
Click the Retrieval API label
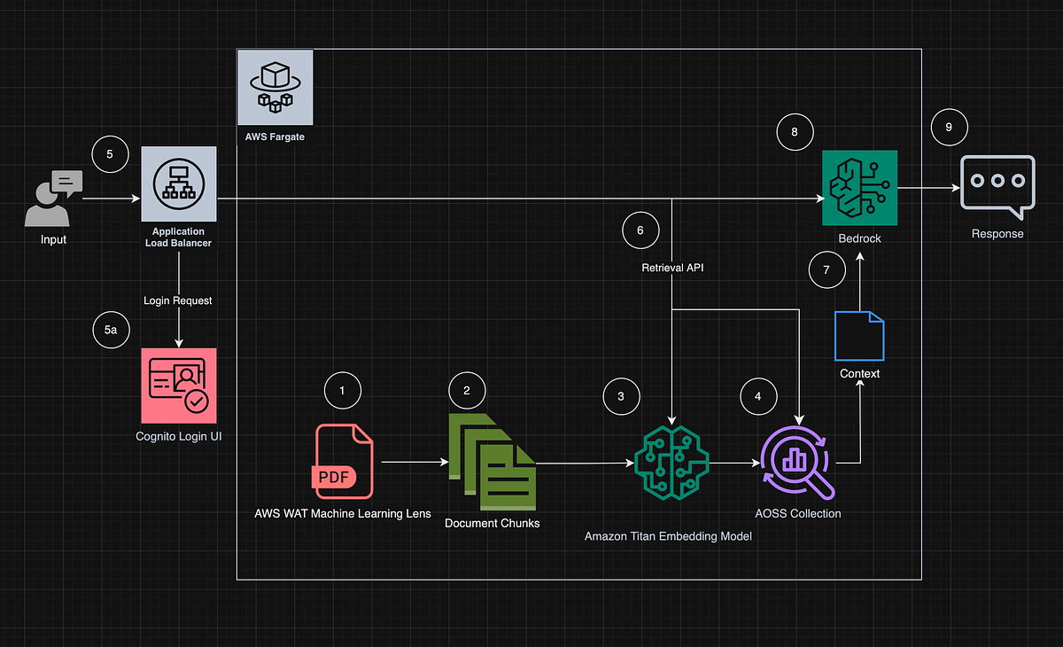[x=671, y=267]
